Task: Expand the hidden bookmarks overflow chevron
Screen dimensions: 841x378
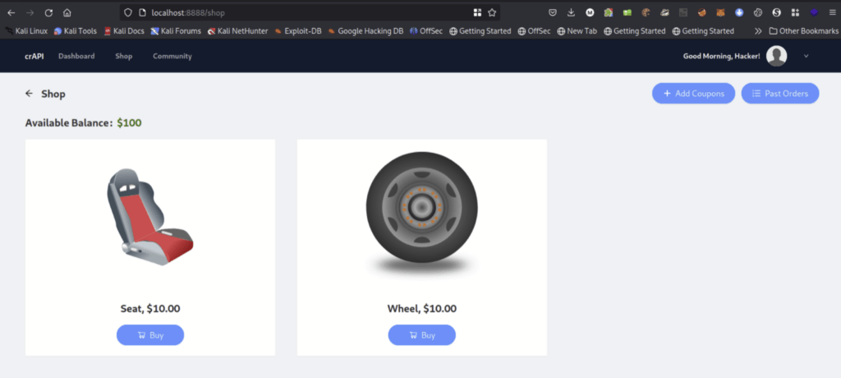Action: [x=757, y=31]
